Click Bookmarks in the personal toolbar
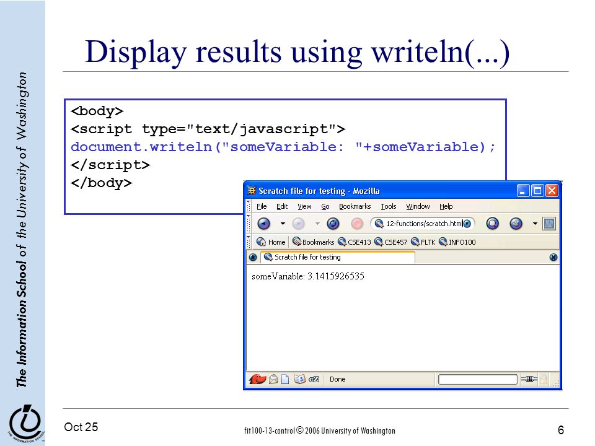Image resolution: width=595 pixels, height=446 pixels. (314, 242)
